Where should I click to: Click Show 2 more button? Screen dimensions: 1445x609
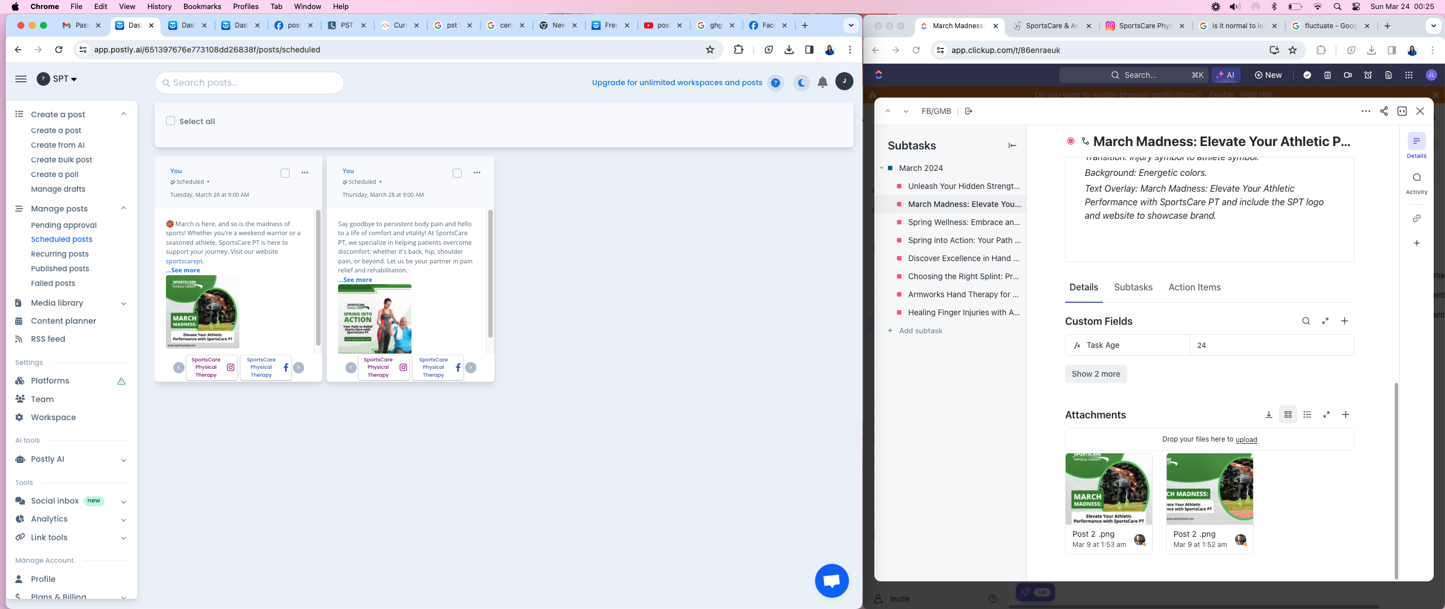[x=1096, y=374]
